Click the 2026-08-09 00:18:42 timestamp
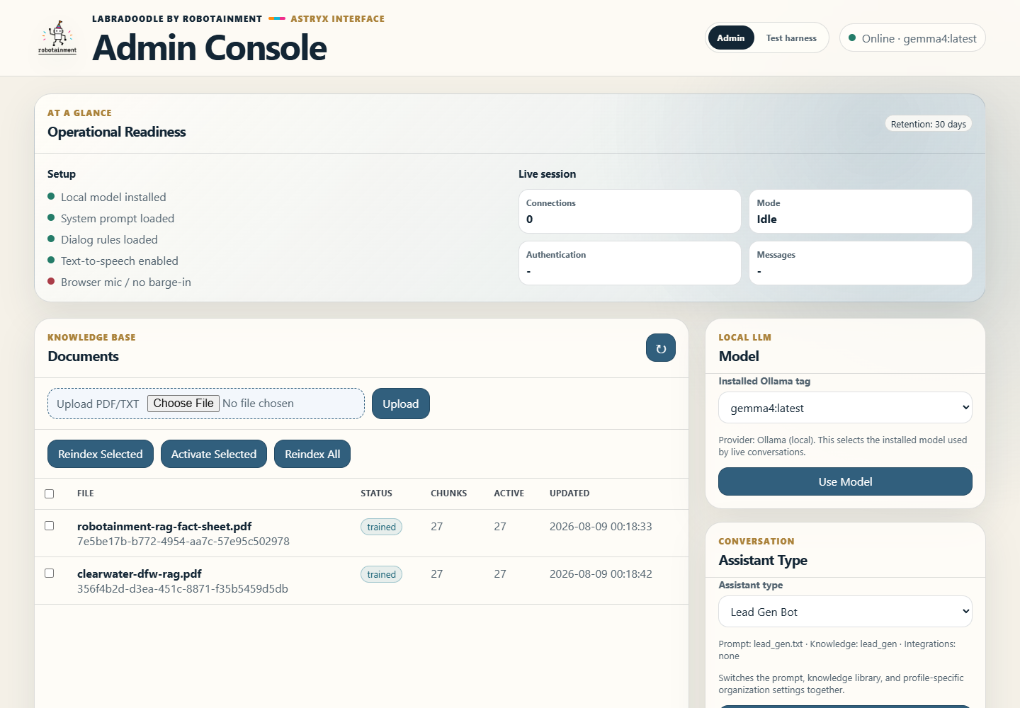 (601, 573)
